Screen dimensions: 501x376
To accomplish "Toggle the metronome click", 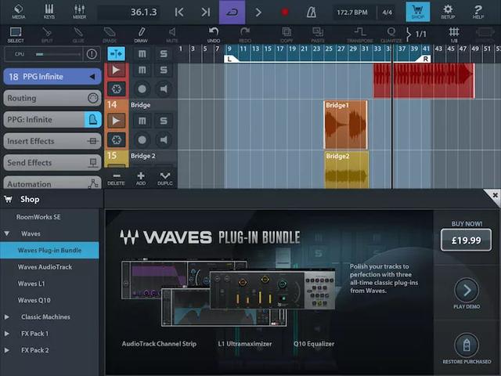I will [312, 13].
